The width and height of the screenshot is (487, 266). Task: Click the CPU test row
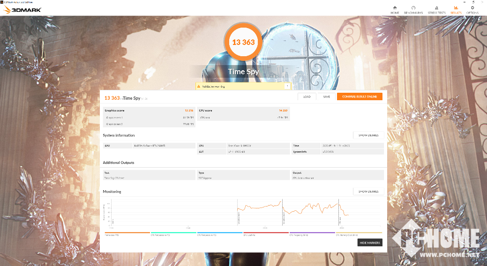244,118
